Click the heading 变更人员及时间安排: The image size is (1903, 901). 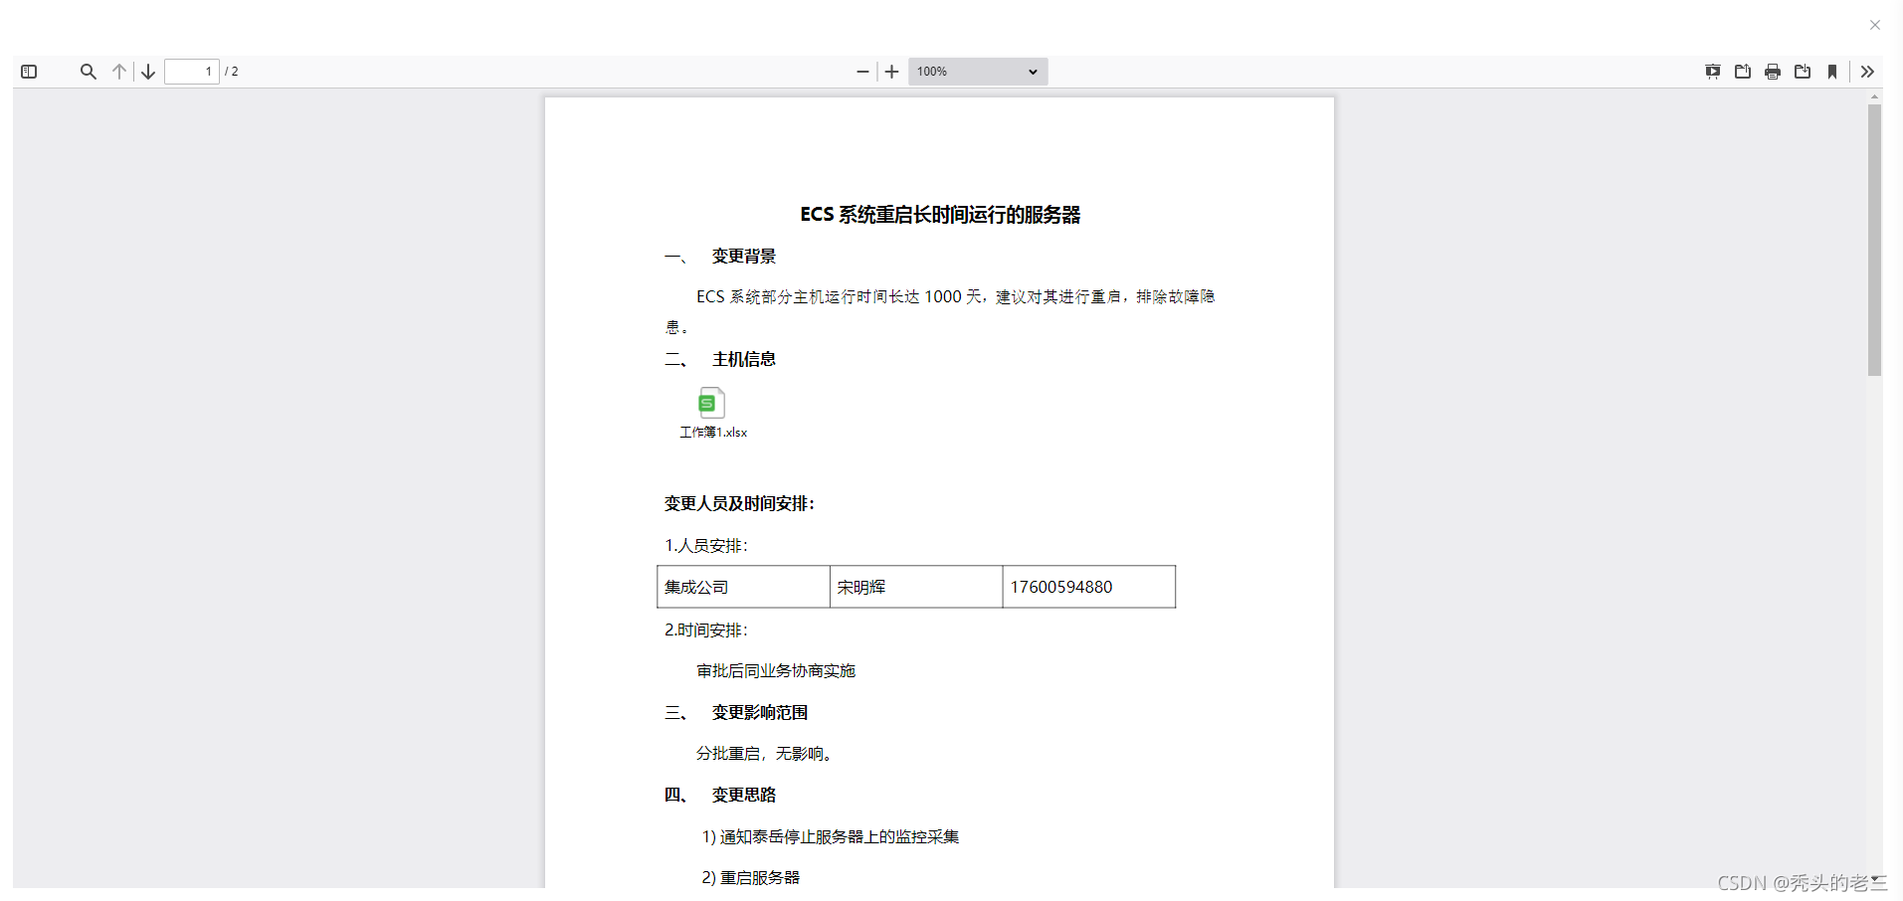click(x=740, y=504)
